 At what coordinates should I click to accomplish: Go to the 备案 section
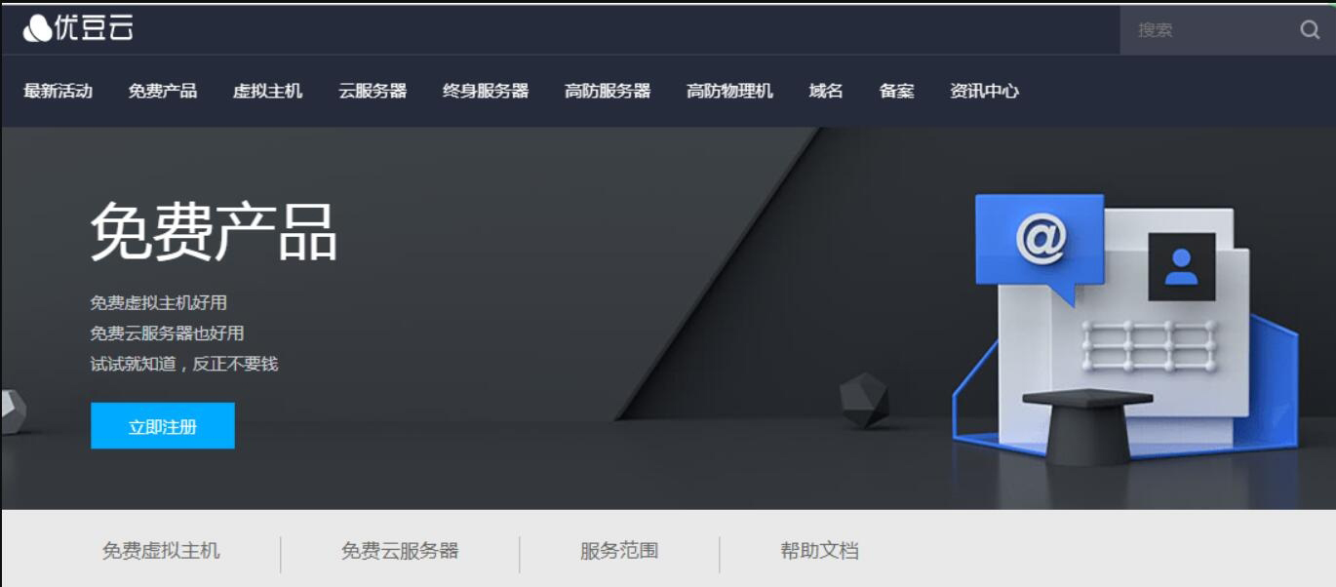pyautogui.click(x=896, y=91)
